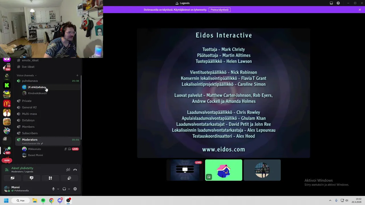
Task: Open the burger image server
Action: click(x=7, y=122)
